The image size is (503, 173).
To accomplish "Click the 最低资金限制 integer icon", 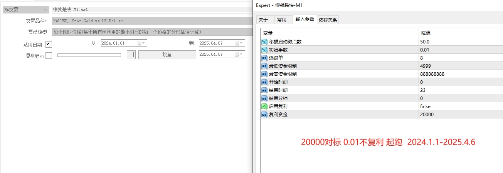I will point(264,66).
